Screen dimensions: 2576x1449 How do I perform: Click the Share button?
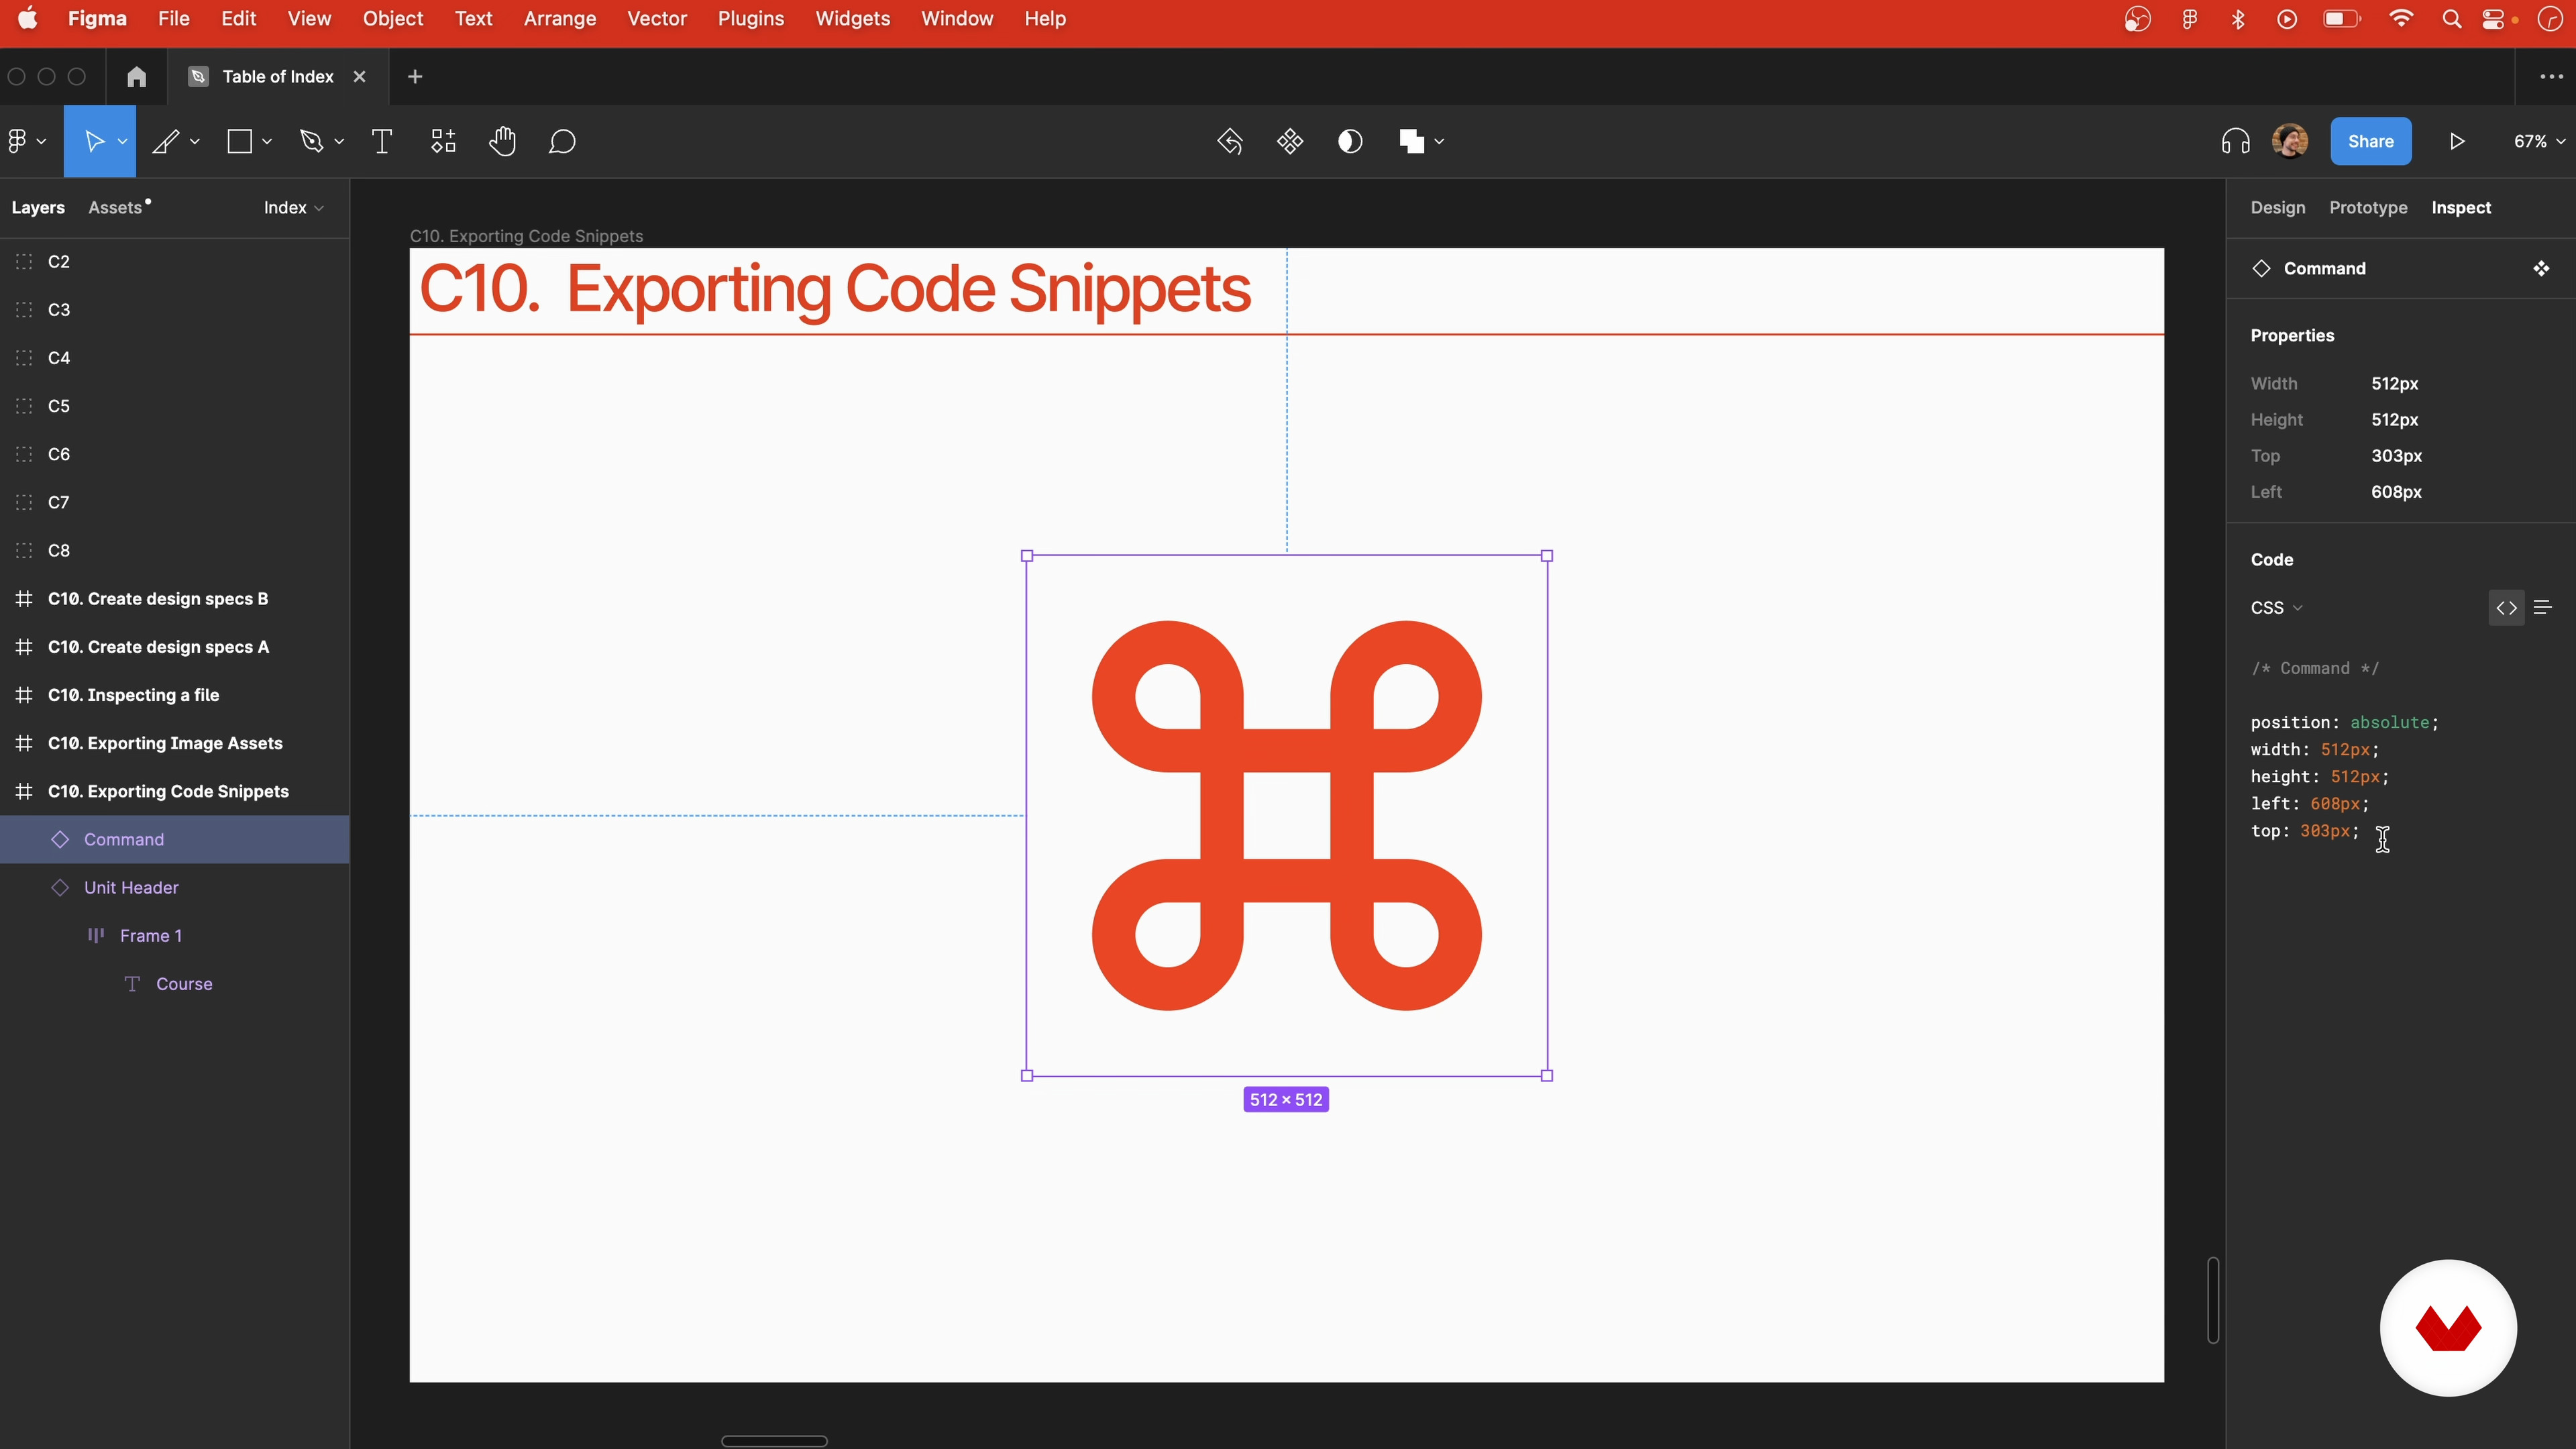2371,141
